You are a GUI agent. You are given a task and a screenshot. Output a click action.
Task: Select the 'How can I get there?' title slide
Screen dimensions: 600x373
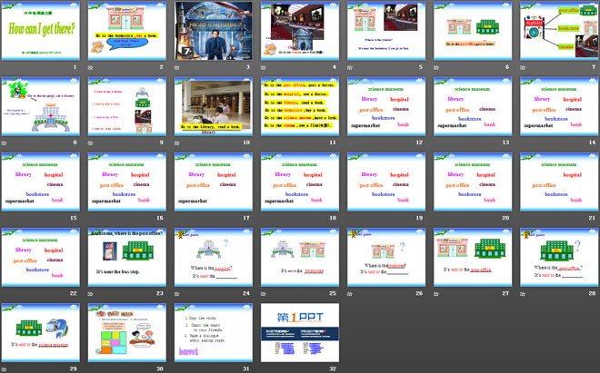coord(39,31)
